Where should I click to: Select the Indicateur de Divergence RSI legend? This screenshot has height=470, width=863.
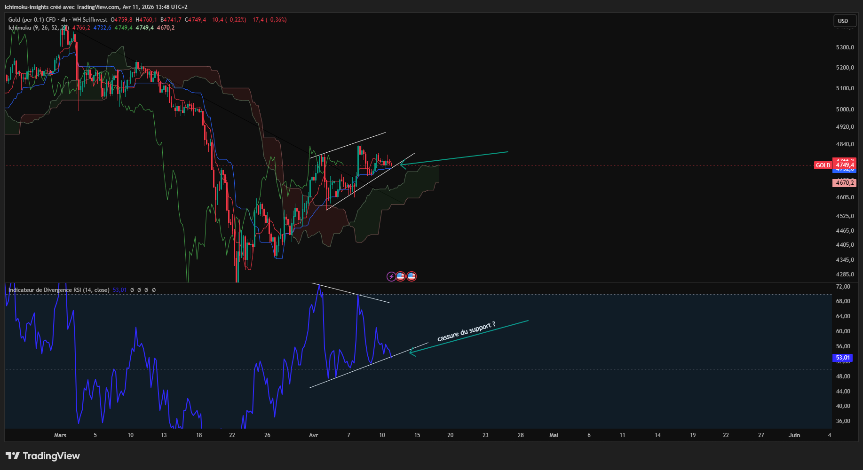click(59, 290)
